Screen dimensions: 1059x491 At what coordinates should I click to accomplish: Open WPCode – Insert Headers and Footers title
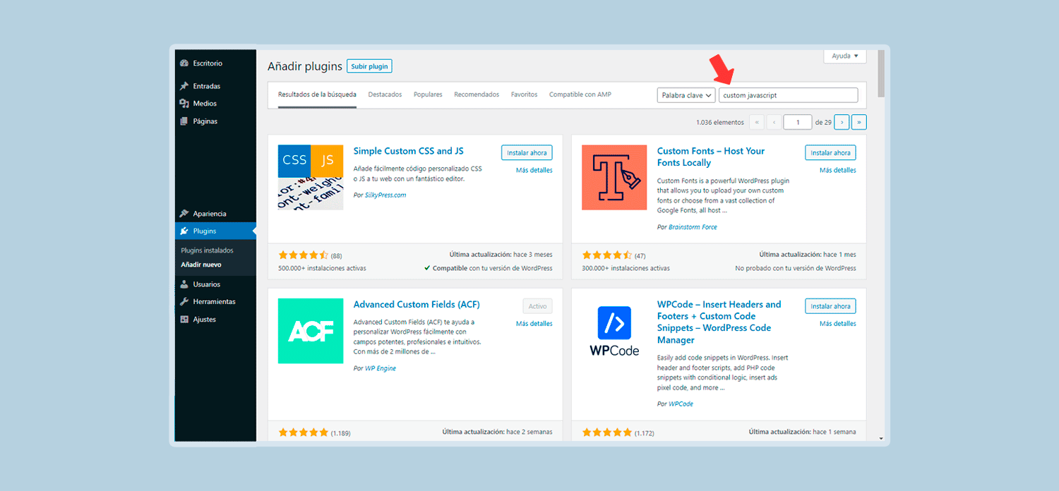(719, 322)
